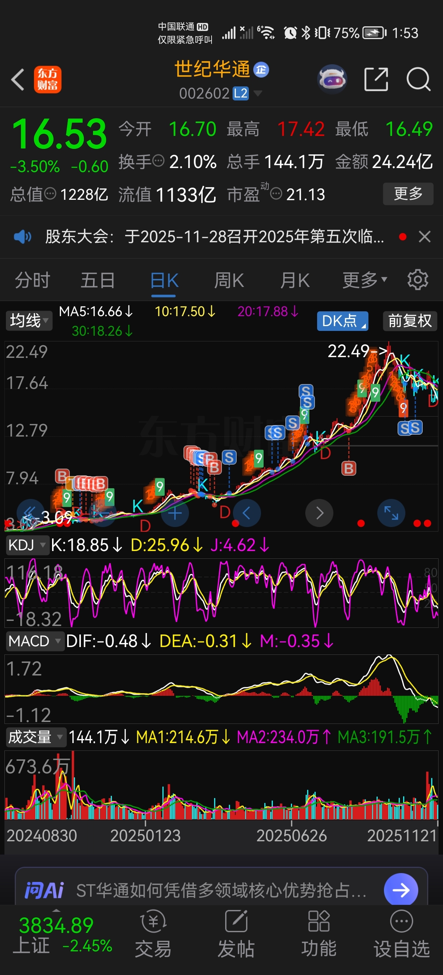Tap the MA1:214.6万 volume value
This screenshot has width=443, height=975.
pos(183,737)
